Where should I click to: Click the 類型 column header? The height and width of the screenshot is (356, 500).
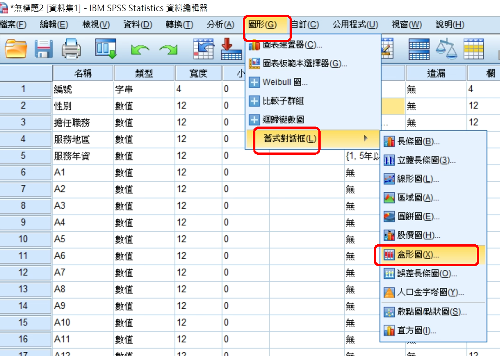point(144,73)
